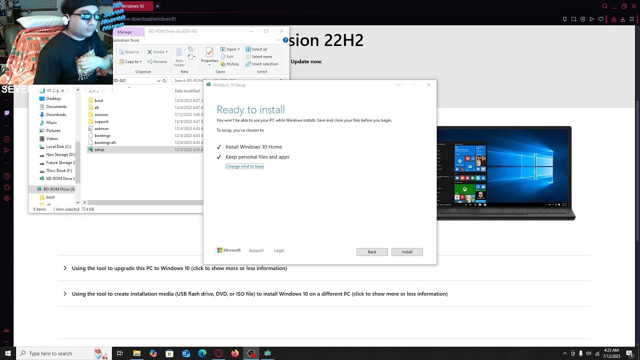The width and height of the screenshot is (640, 360).
Task: Click the snapshot capture icon in browser toolbar
Action: [x=573, y=19]
